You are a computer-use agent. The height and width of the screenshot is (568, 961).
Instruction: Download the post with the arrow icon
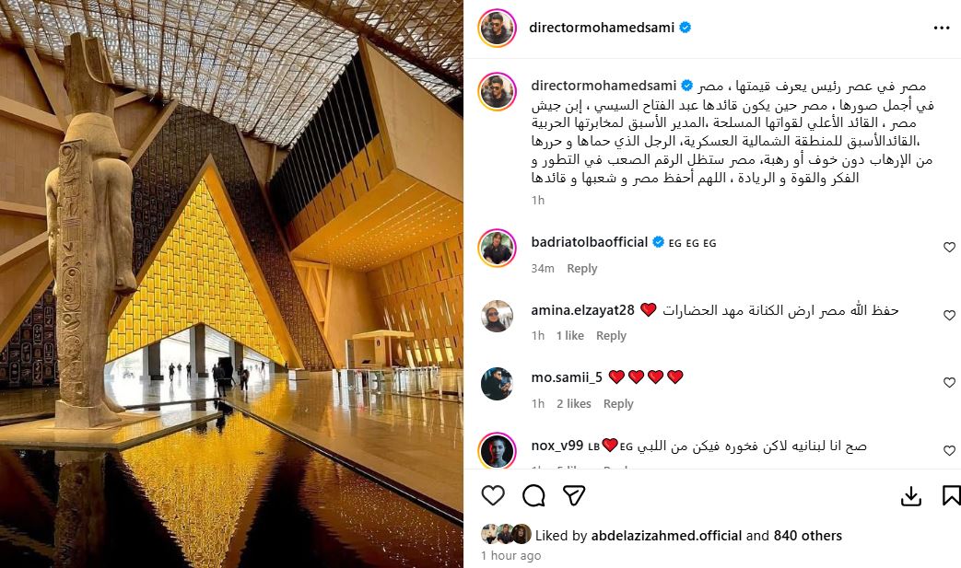point(910,496)
